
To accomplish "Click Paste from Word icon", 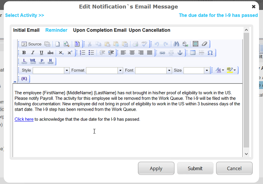I will pyautogui.click(x=125, y=44).
